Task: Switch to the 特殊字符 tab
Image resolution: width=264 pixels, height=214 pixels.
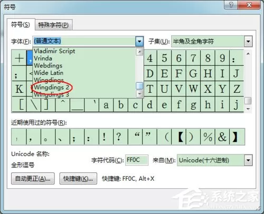Action: [53, 25]
